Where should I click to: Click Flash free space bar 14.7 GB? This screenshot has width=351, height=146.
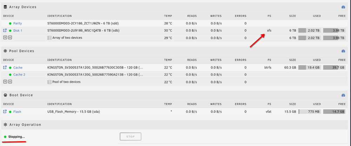pos(335,112)
